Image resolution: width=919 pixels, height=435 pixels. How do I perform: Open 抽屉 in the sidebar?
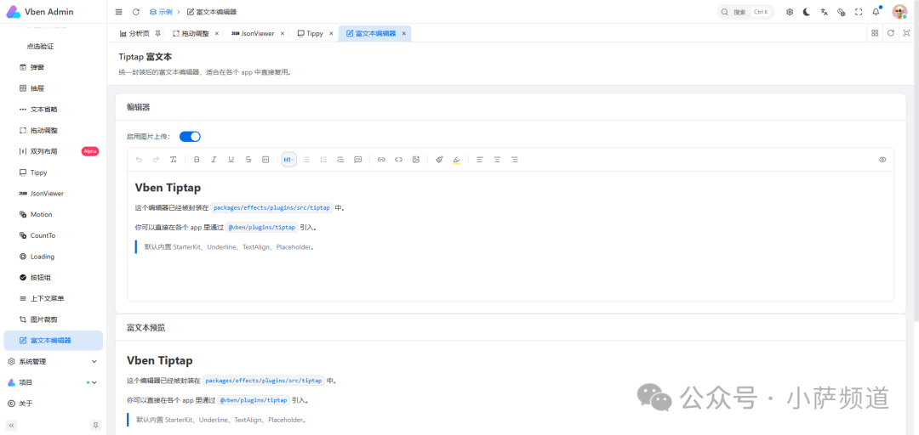tap(54, 88)
